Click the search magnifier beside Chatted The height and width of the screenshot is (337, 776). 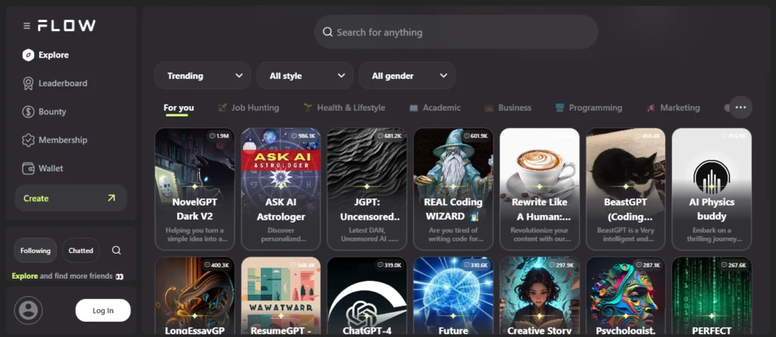tap(116, 251)
